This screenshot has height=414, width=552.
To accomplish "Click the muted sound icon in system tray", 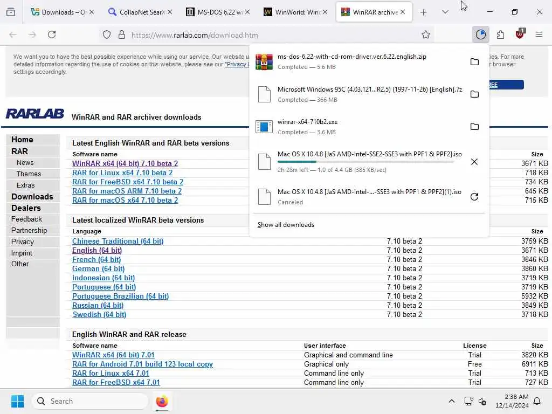I will [x=482, y=401].
